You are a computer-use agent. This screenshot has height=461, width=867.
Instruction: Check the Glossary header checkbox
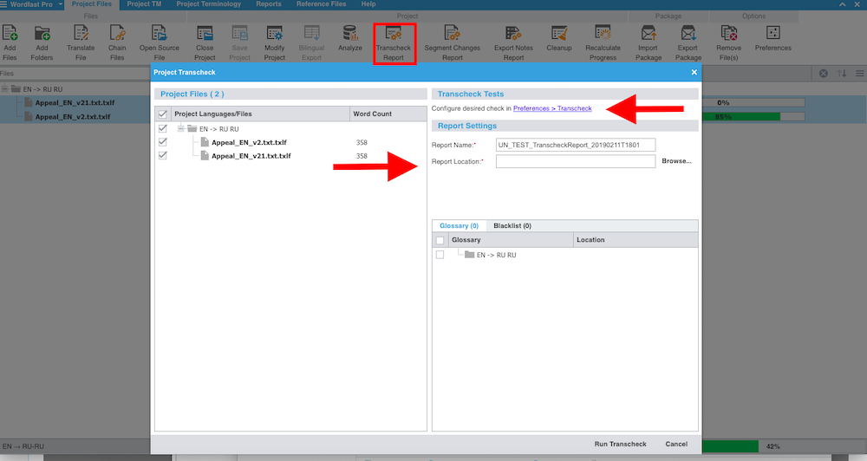440,240
